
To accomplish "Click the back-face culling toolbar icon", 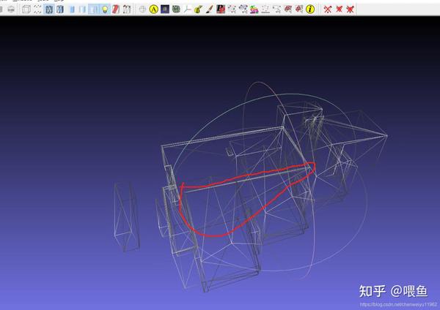I will [127, 10].
